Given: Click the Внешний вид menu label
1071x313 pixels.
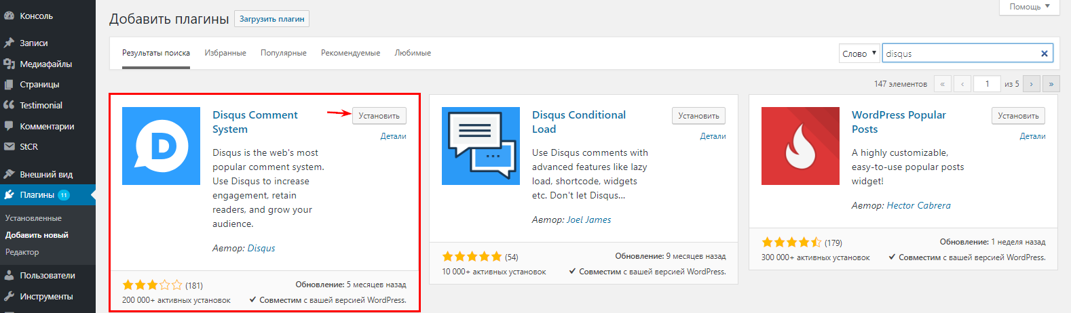Looking at the screenshot, I should (x=46, y=174).
